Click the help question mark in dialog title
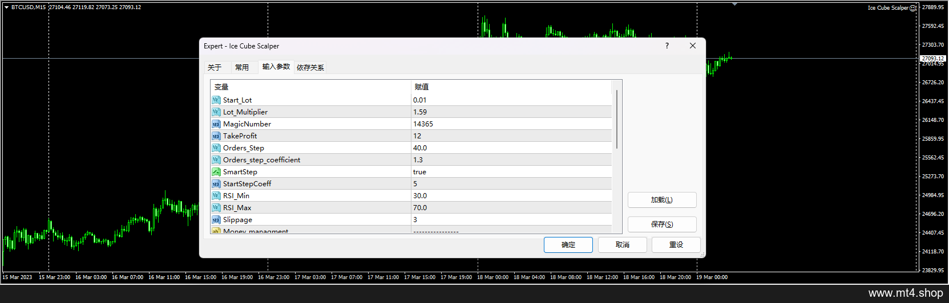The width and height of the screenshot is (949, 303). point(667,46)
